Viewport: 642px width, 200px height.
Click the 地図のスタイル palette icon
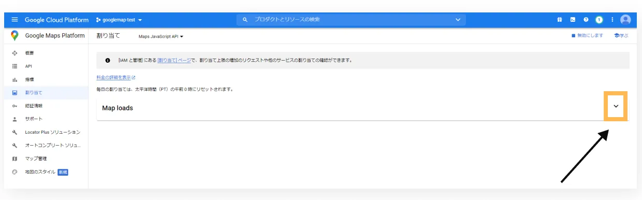14,172
